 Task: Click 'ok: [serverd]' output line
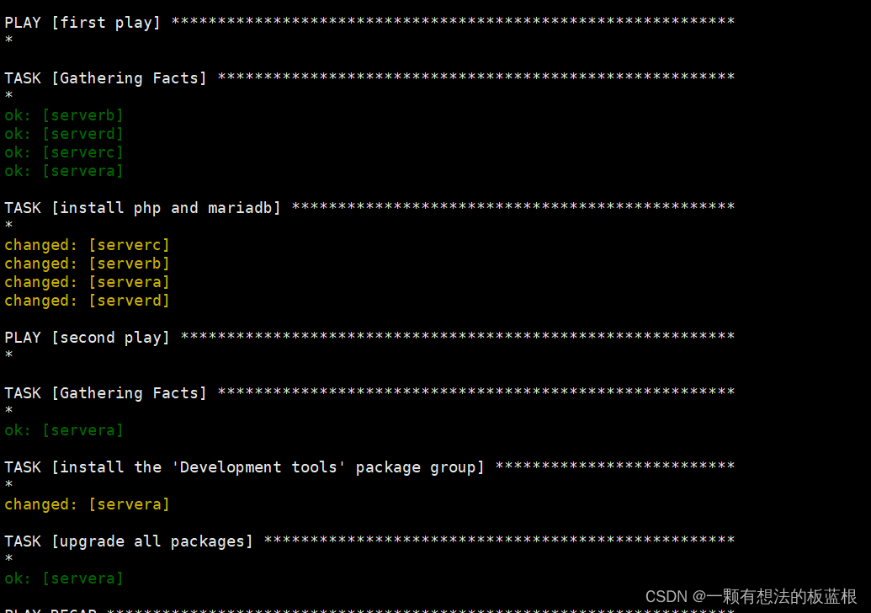click(x=64, y=134)
